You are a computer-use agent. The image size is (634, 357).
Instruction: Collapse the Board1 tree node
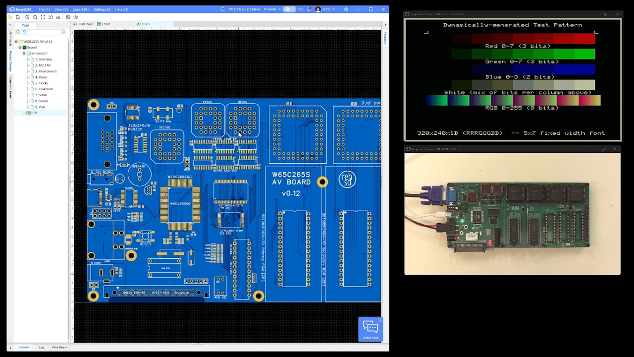[20, 48]
